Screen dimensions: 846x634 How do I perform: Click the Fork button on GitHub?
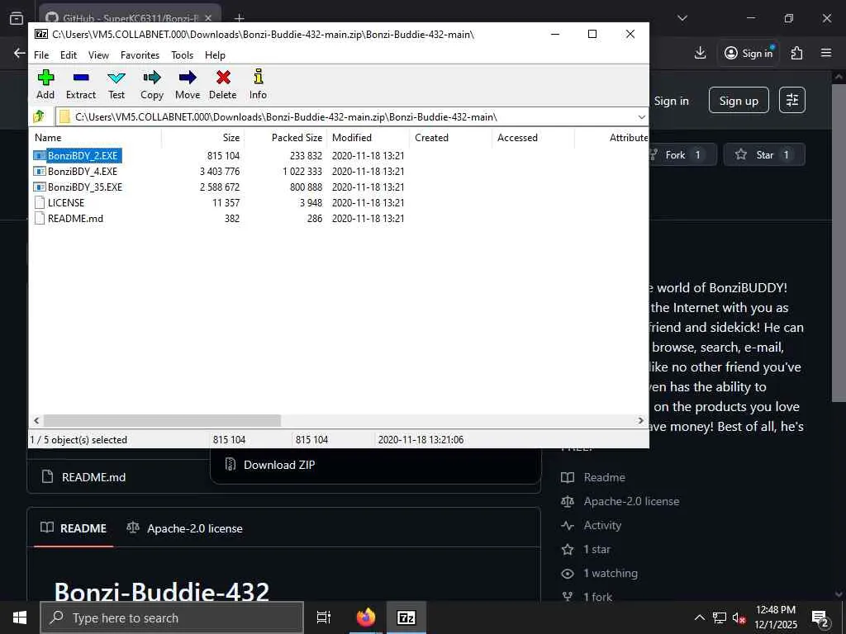(683, 154)
